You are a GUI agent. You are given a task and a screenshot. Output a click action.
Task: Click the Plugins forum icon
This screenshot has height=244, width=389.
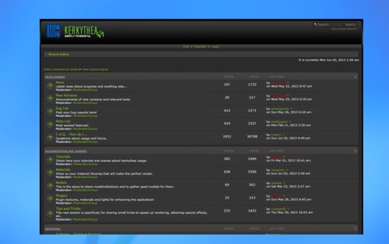coord(50,199)
